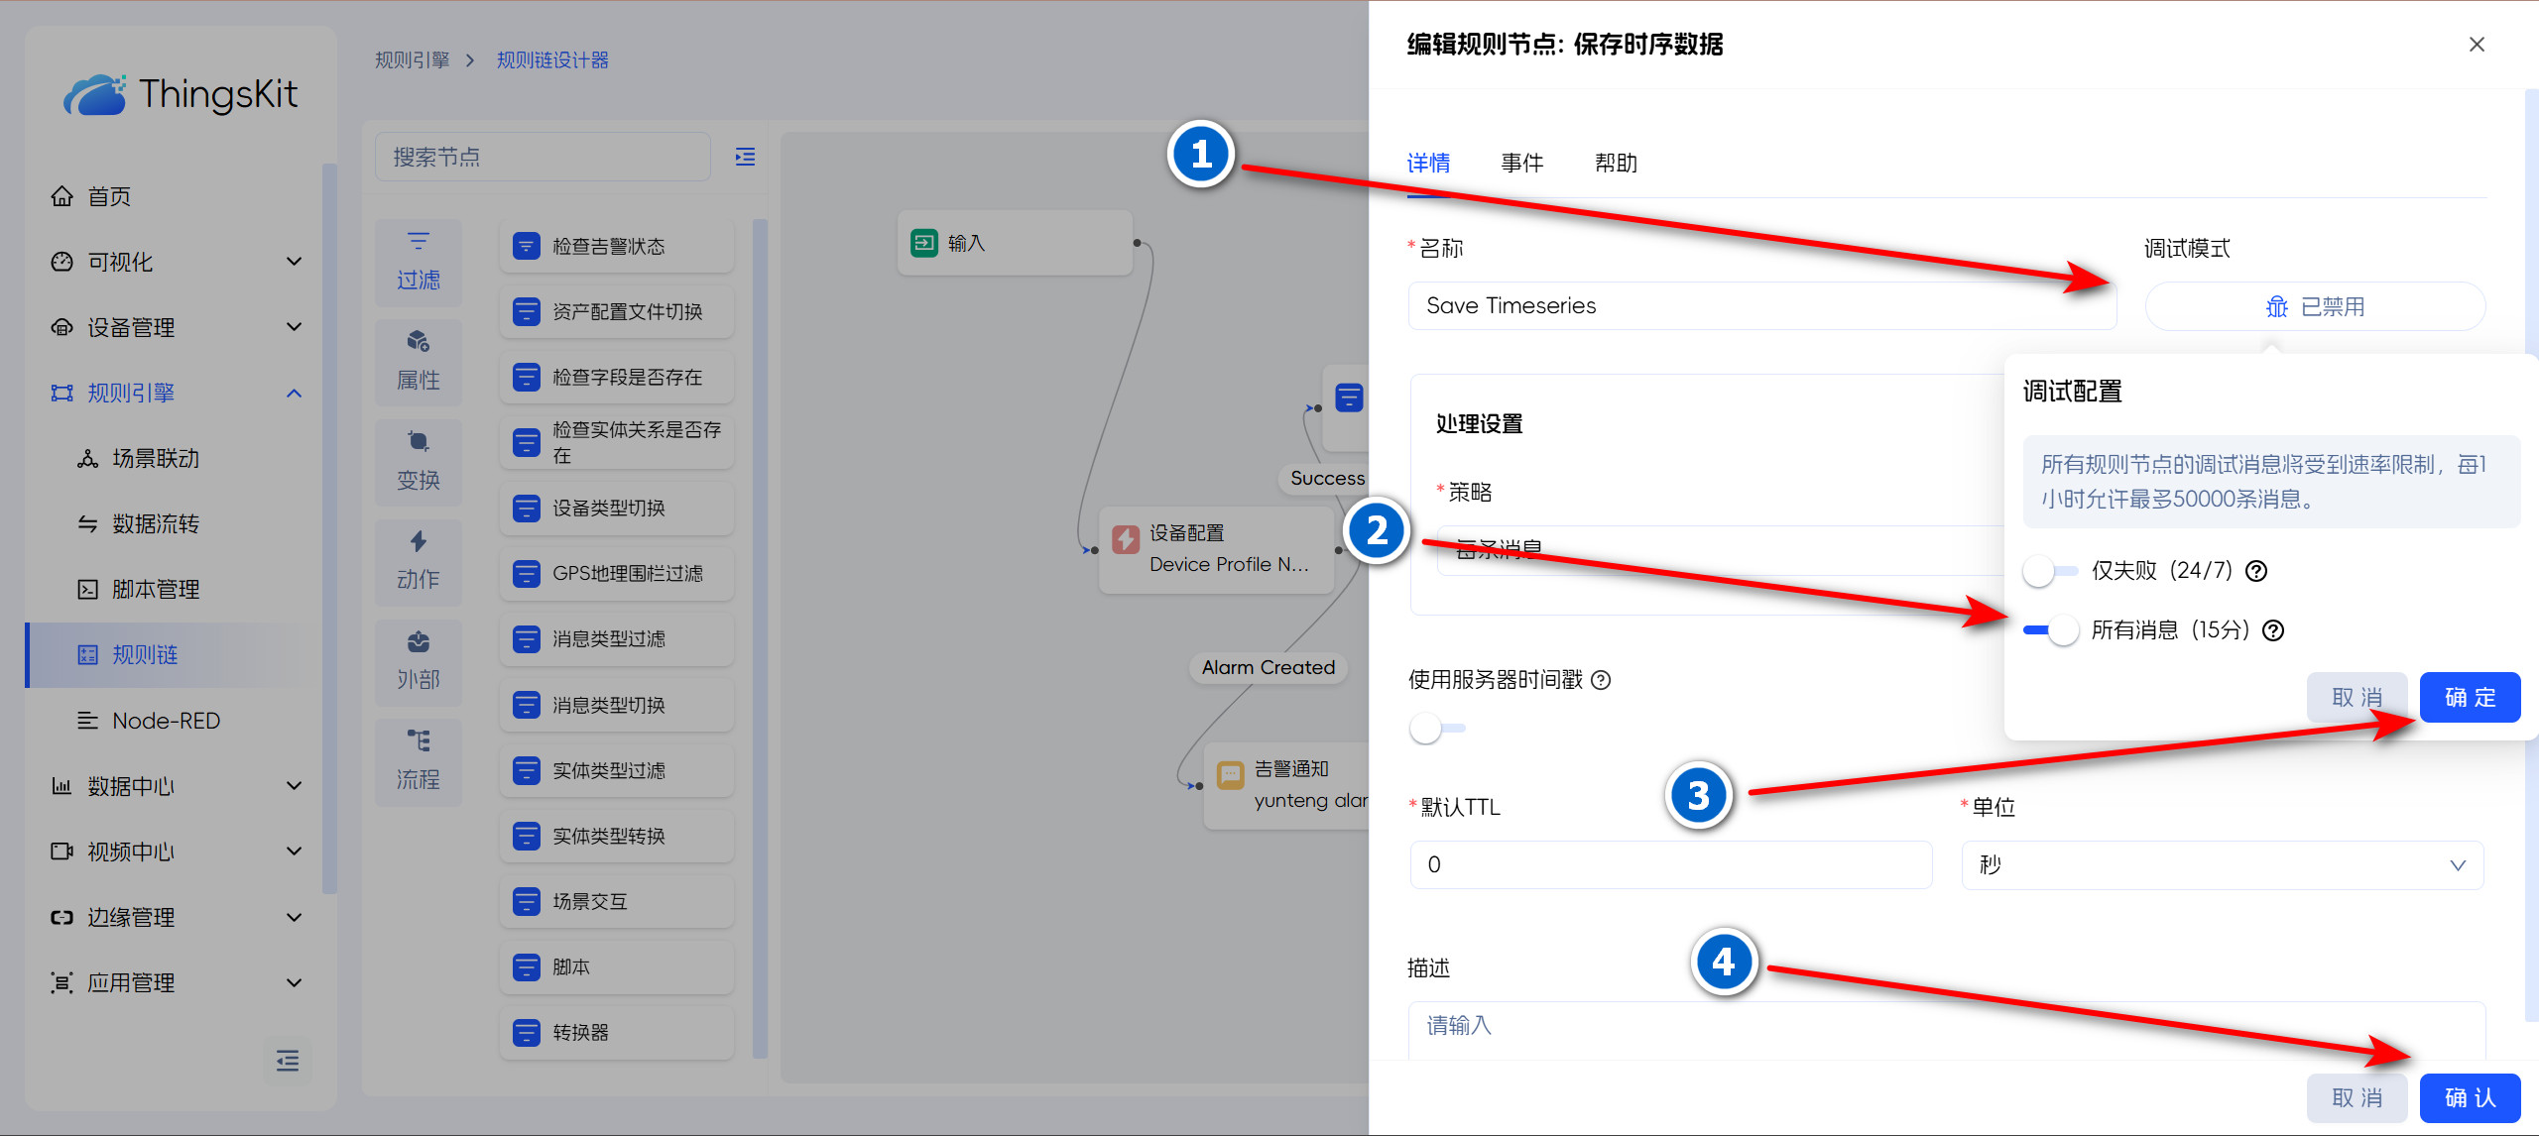Viewport: 2539px width, 1136px height.
Task: Collapse the sidebar menu with bottom icon
Action: (288, 1061)
